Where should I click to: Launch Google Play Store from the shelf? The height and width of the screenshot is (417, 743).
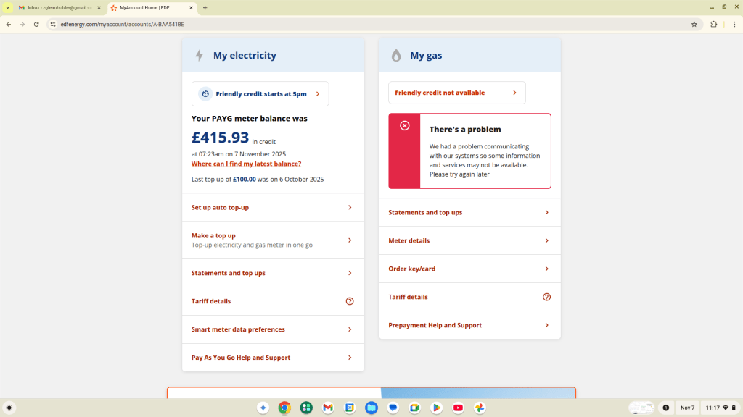436,408
